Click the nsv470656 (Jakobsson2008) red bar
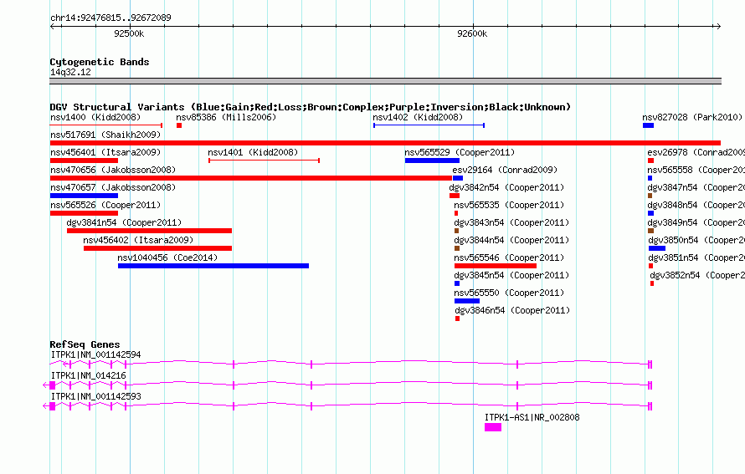This screenshot has width=745, height=474. (x=251, y=178)
